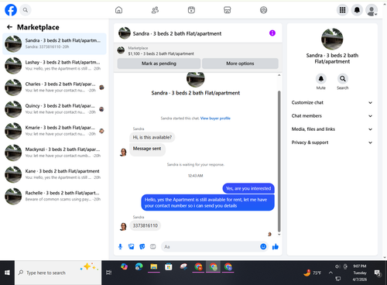Click chat scrollbar up arrow
The image size is (387, 285).
pyautogui.click(x=279, y=75)
